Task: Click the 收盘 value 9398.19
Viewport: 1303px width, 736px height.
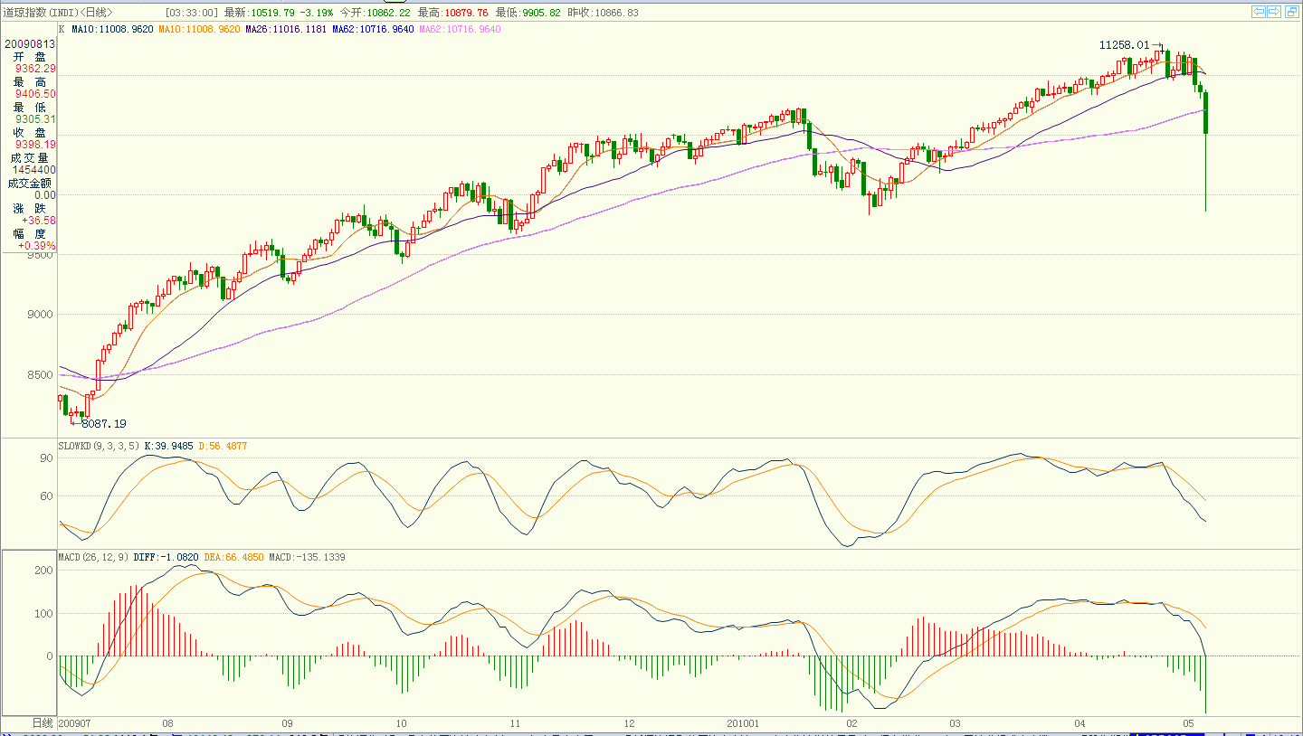Action: [35, 144]
